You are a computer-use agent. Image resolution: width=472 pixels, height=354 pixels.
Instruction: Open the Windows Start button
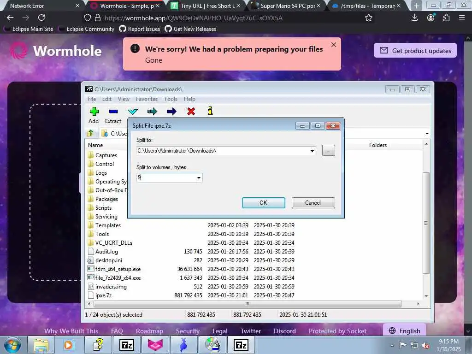[12, 345]
